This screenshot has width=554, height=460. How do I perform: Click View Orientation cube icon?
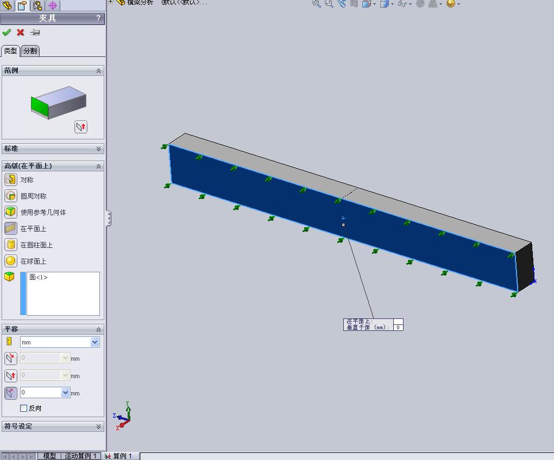tap(367, 4)
